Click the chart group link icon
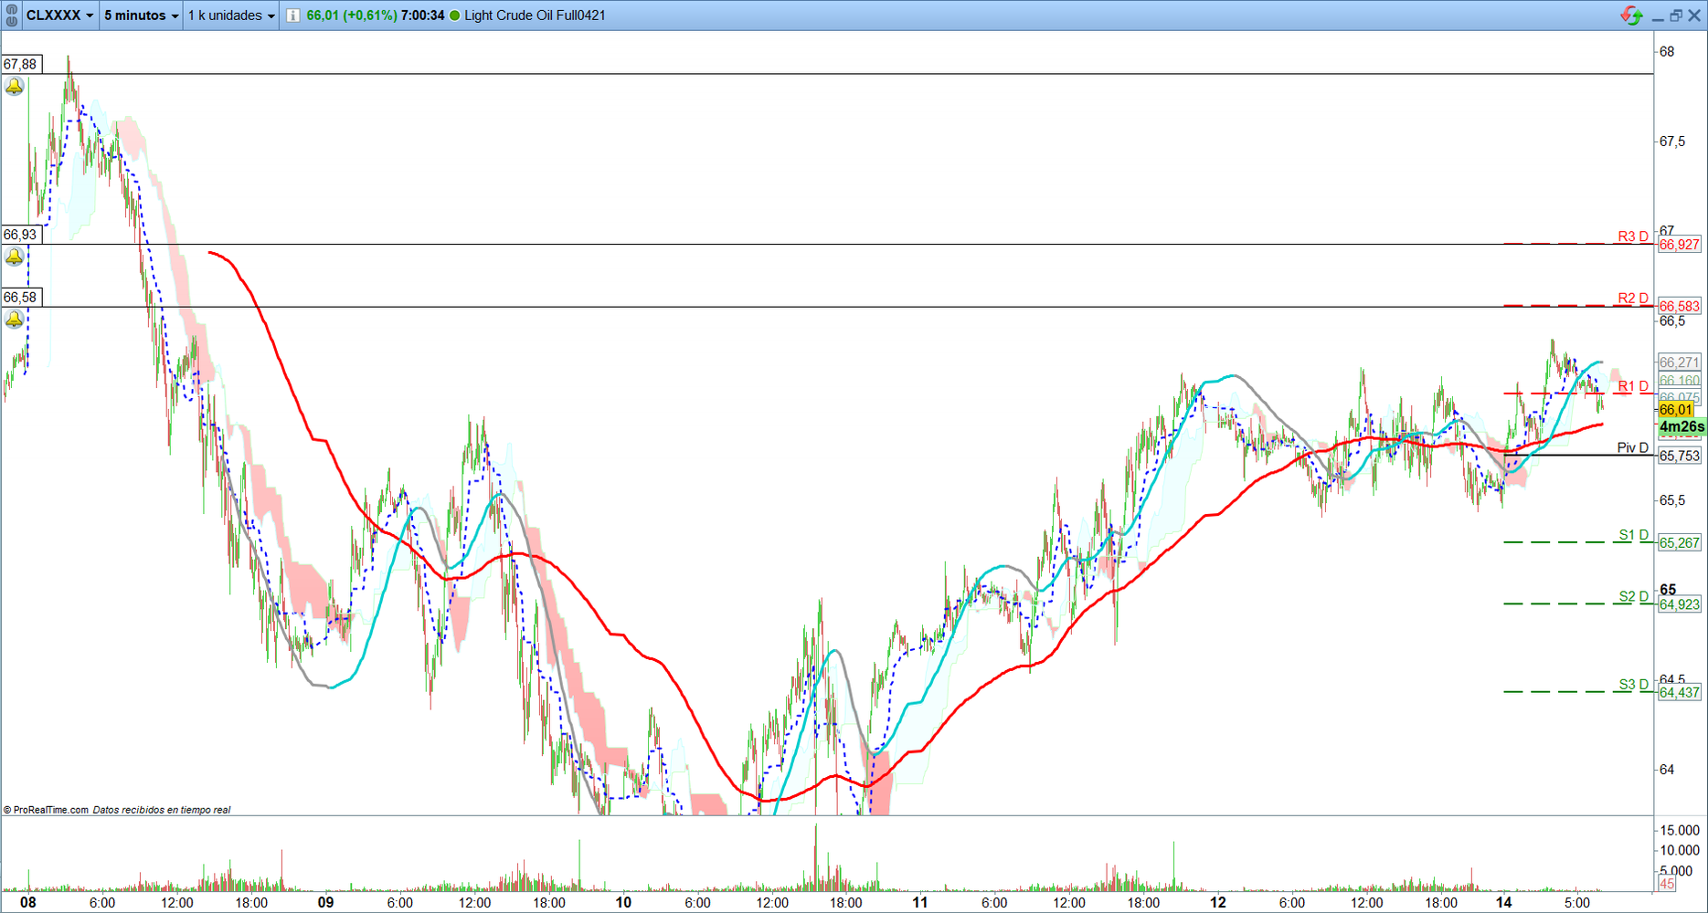The width and height of the screenshot is (1708, 913). point(12,16)
